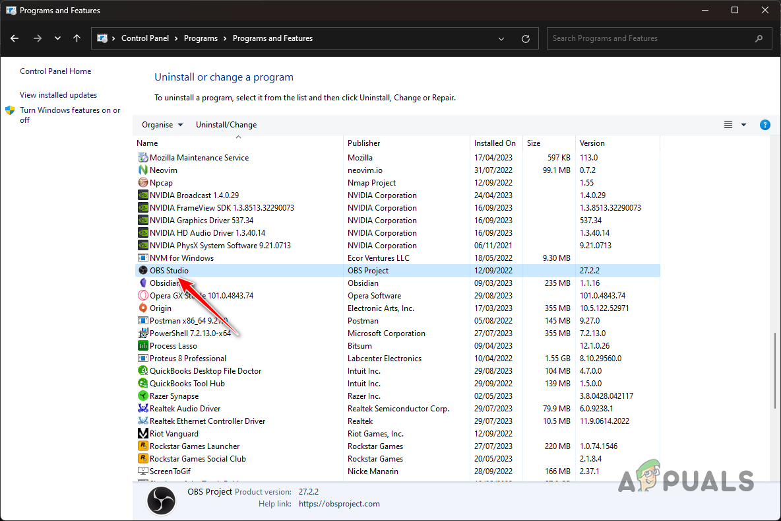781x521 pixels.
Task: Open Control Panel from the breadcrumb bar
Action: click(x=146, y=38)
